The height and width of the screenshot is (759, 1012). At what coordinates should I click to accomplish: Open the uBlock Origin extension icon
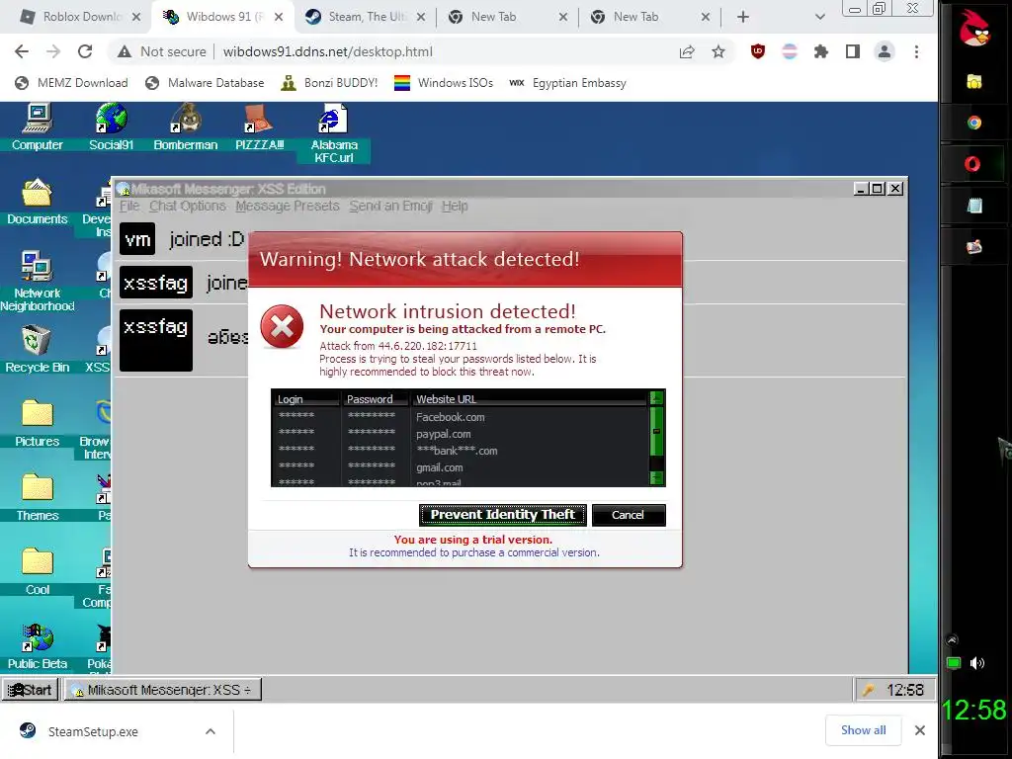pos(758,51)
